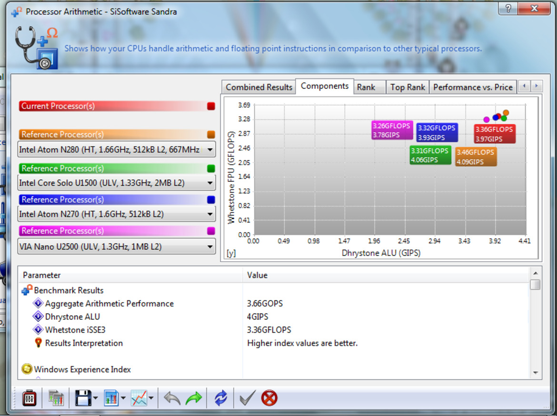This screenshot has height=416, width=557.
Task: Click the bar chart view icon
Action: (111, 398)
